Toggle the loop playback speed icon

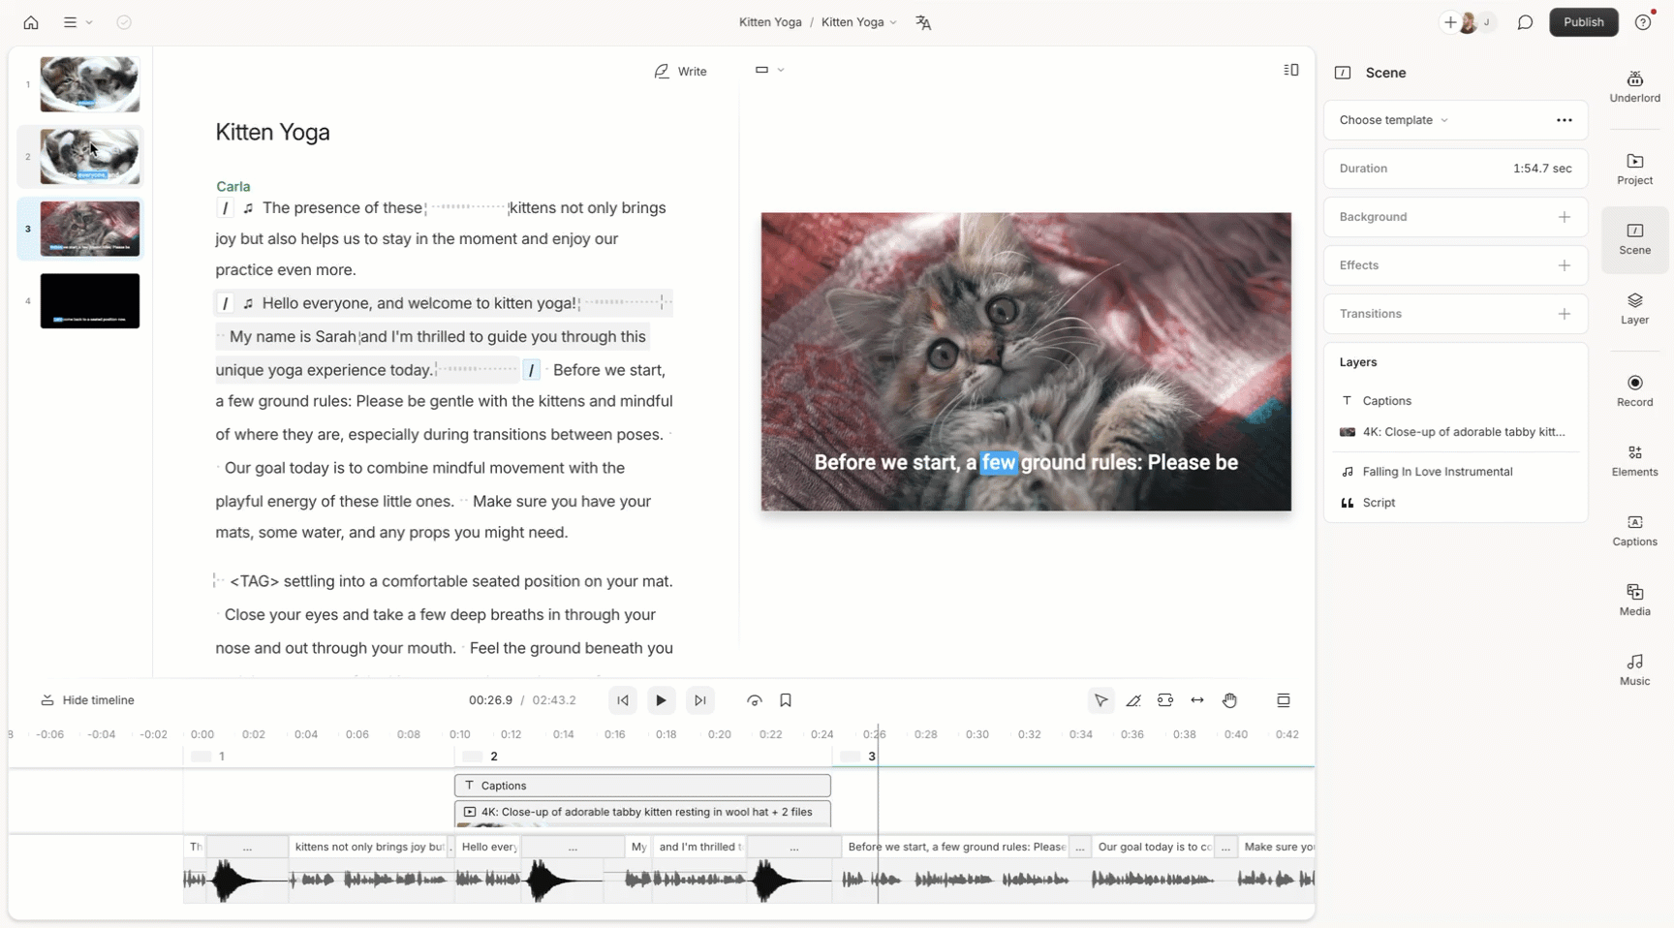(754, 700)
